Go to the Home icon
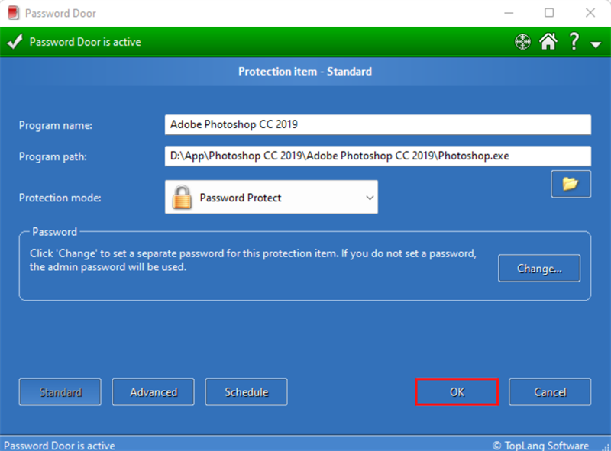Image resolution: width=611 pixels, height=451 pixels. 548,41
